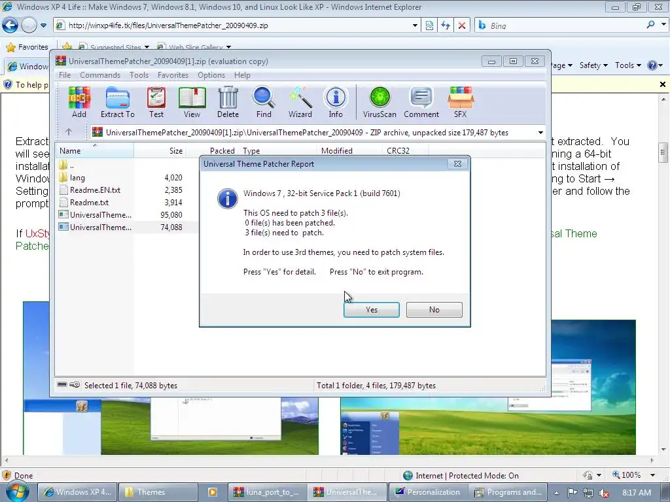
Task: Open the Safety menu dropdown in IE
Action: pyautogui.click(x=593, y=65)
